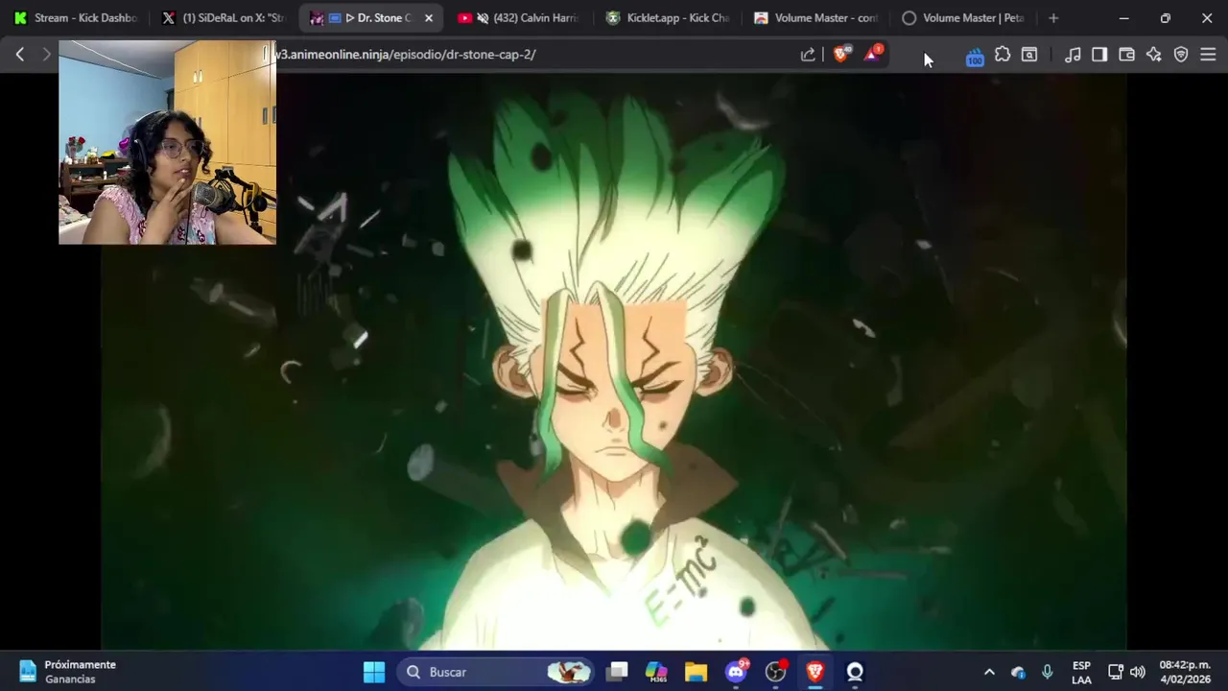Open the ESP LAA language switcher
This screenshot has width=1228, height=691.
(x=1081, y=672)
